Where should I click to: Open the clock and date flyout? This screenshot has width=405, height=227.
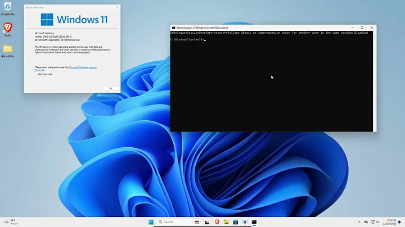tap(390, 222)
